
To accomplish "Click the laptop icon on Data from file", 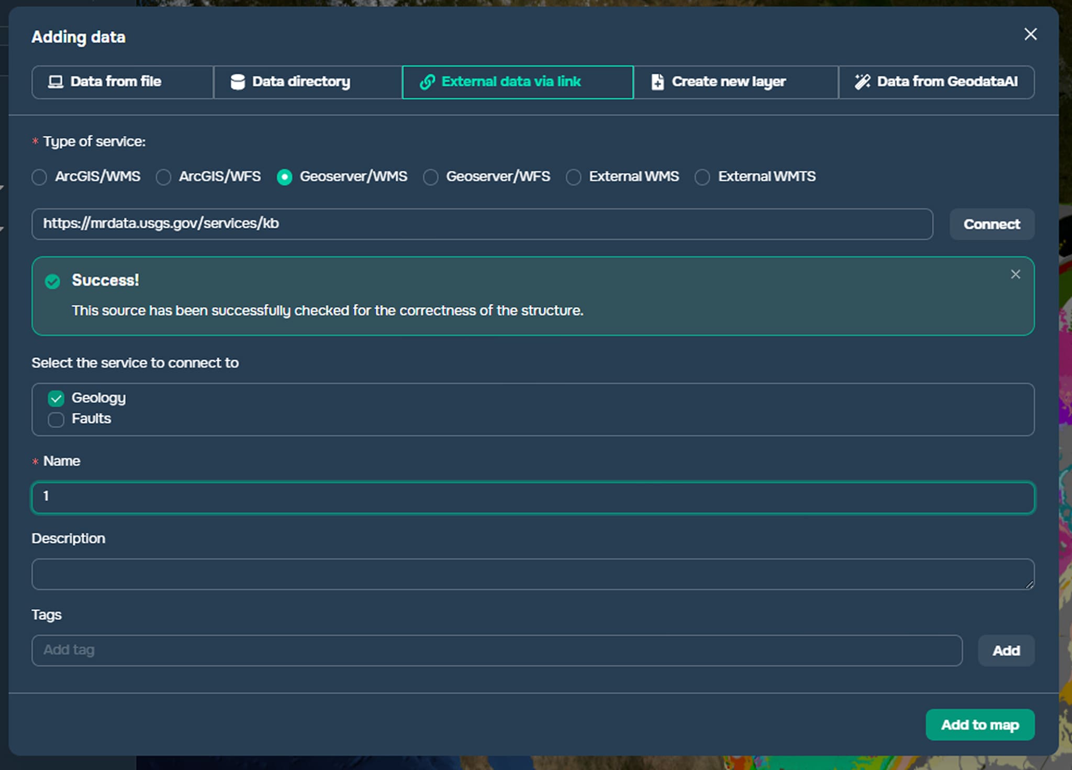I will point(55,82).
